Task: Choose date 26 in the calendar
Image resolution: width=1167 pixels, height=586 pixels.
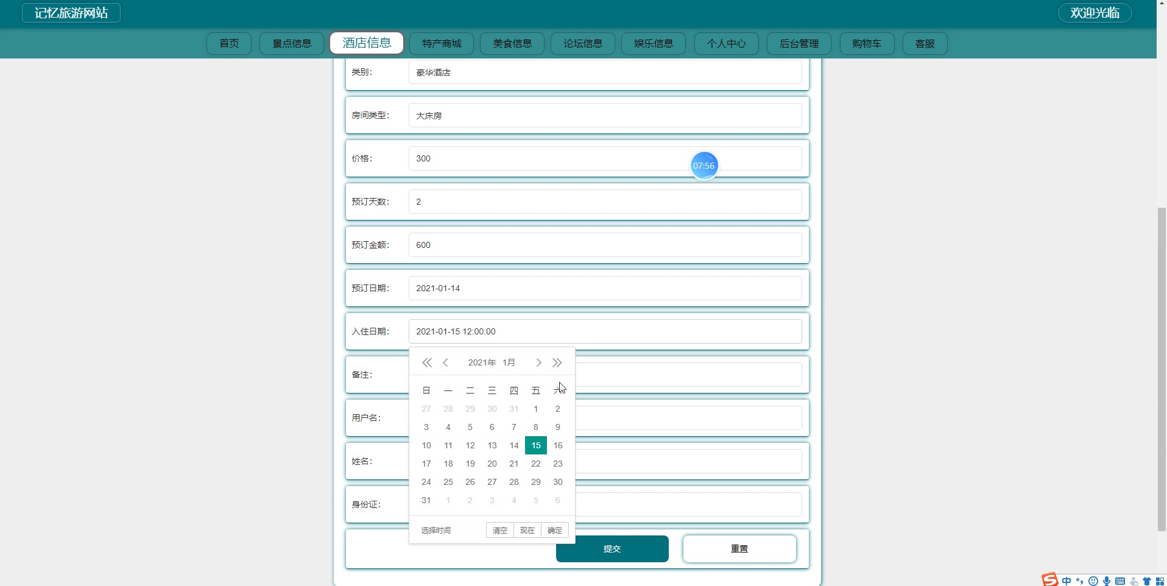Action: click(470, 482)
